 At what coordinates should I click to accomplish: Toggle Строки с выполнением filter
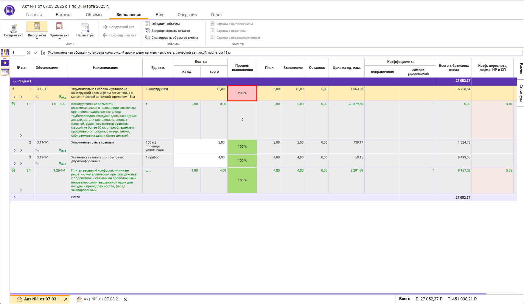point(234,24)
